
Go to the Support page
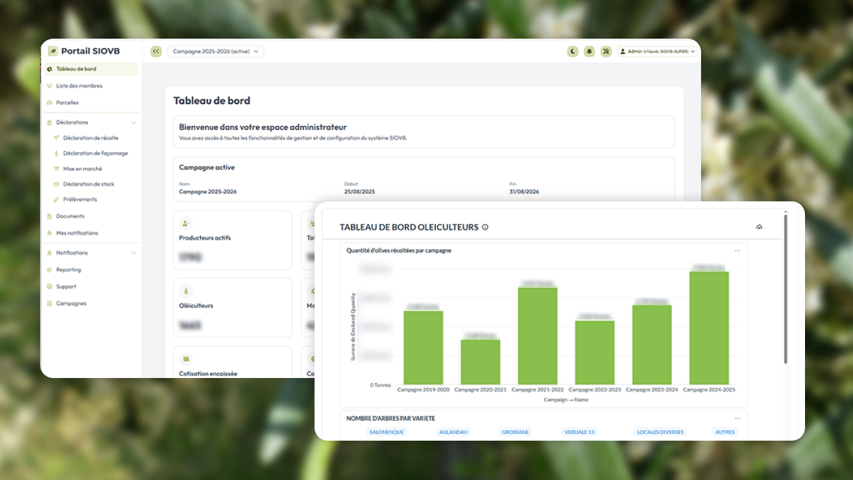(65, 286)
